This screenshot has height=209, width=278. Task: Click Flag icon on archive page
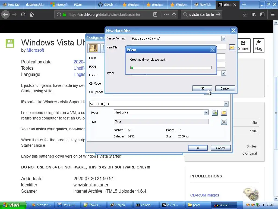click(258, 45)
